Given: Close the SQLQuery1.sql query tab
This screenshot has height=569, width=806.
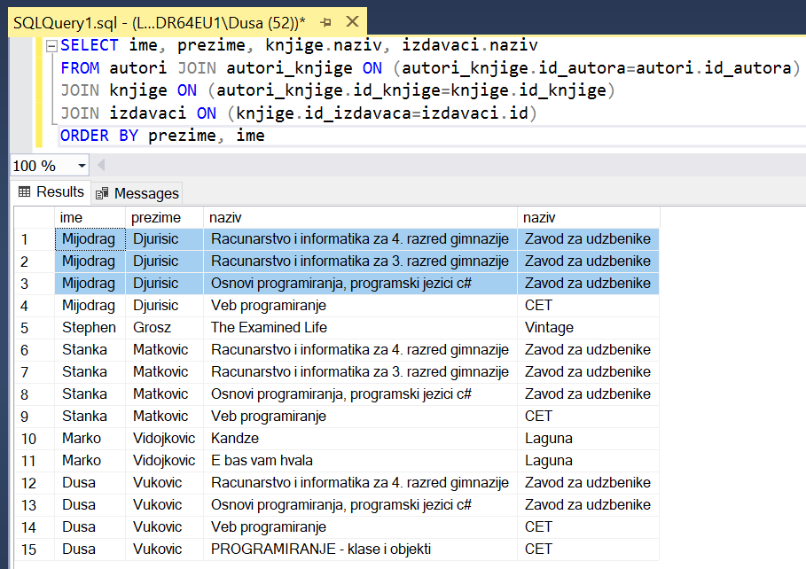Looking at the screenshot, I should [352, 21].
